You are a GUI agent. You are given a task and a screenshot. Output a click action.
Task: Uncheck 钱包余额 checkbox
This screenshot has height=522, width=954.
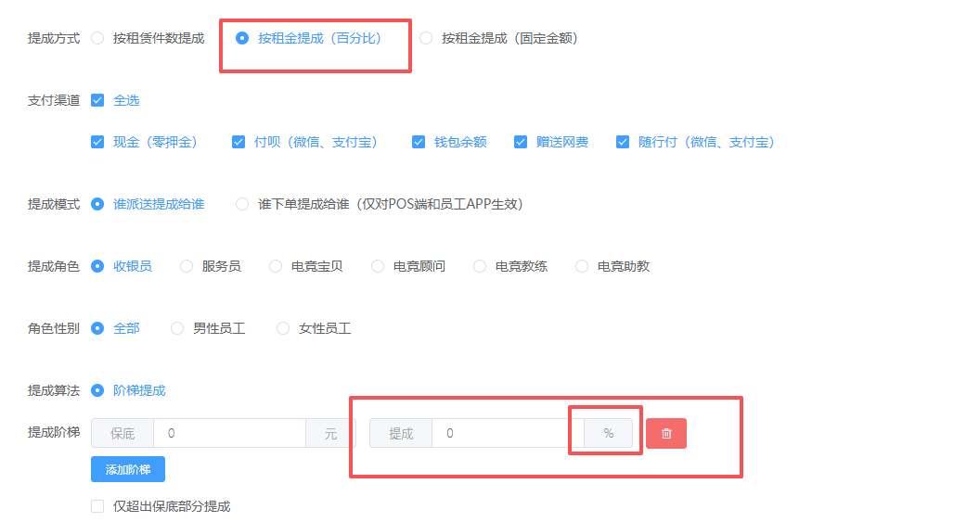coord(419,142)
